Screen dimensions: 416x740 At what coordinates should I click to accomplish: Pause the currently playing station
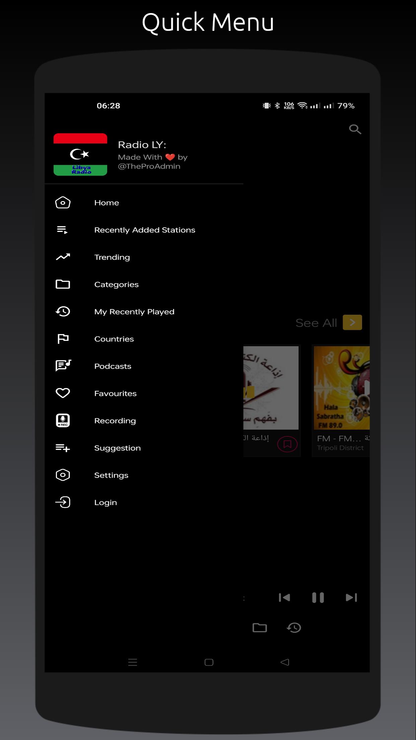(318, 598)
